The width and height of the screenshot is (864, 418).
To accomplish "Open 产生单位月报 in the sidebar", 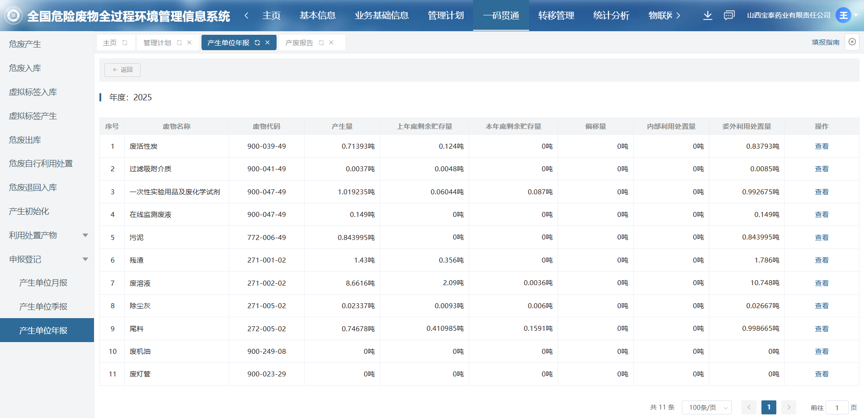I will click(47, 282).
